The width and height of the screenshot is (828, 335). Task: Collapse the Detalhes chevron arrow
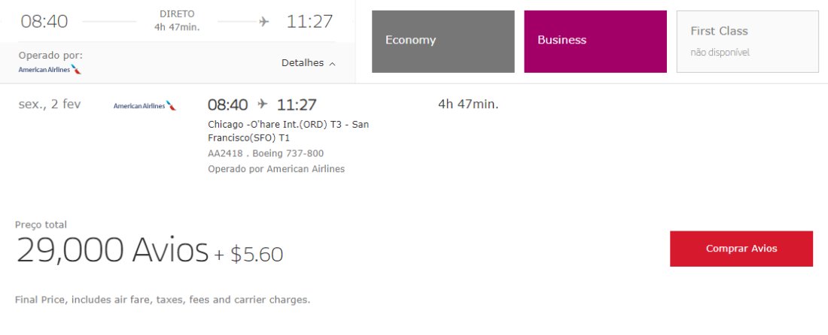332,64
